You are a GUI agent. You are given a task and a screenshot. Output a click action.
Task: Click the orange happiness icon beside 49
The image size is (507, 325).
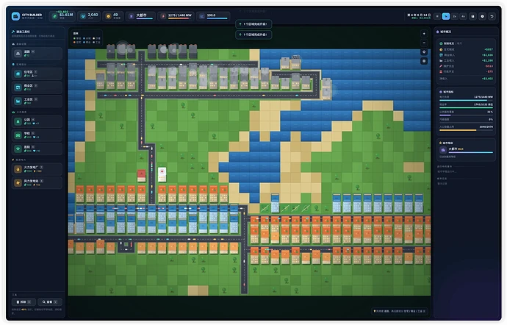[108, 16]
